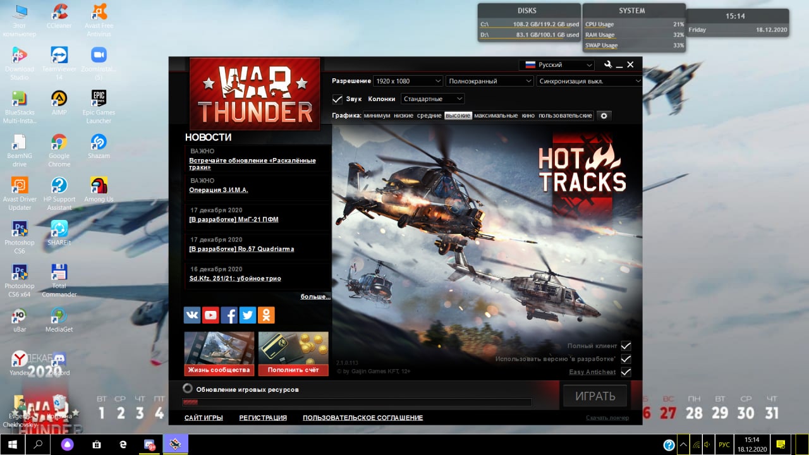Viewport: 809px width, 455px height.
Task: Click the Windows Start button
Action: pos(12,444)
